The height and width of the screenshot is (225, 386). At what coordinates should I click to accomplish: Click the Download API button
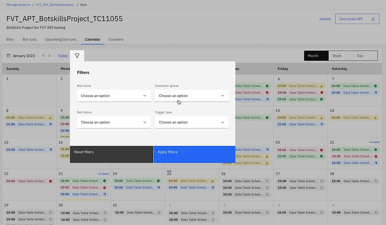coord(357,19)
